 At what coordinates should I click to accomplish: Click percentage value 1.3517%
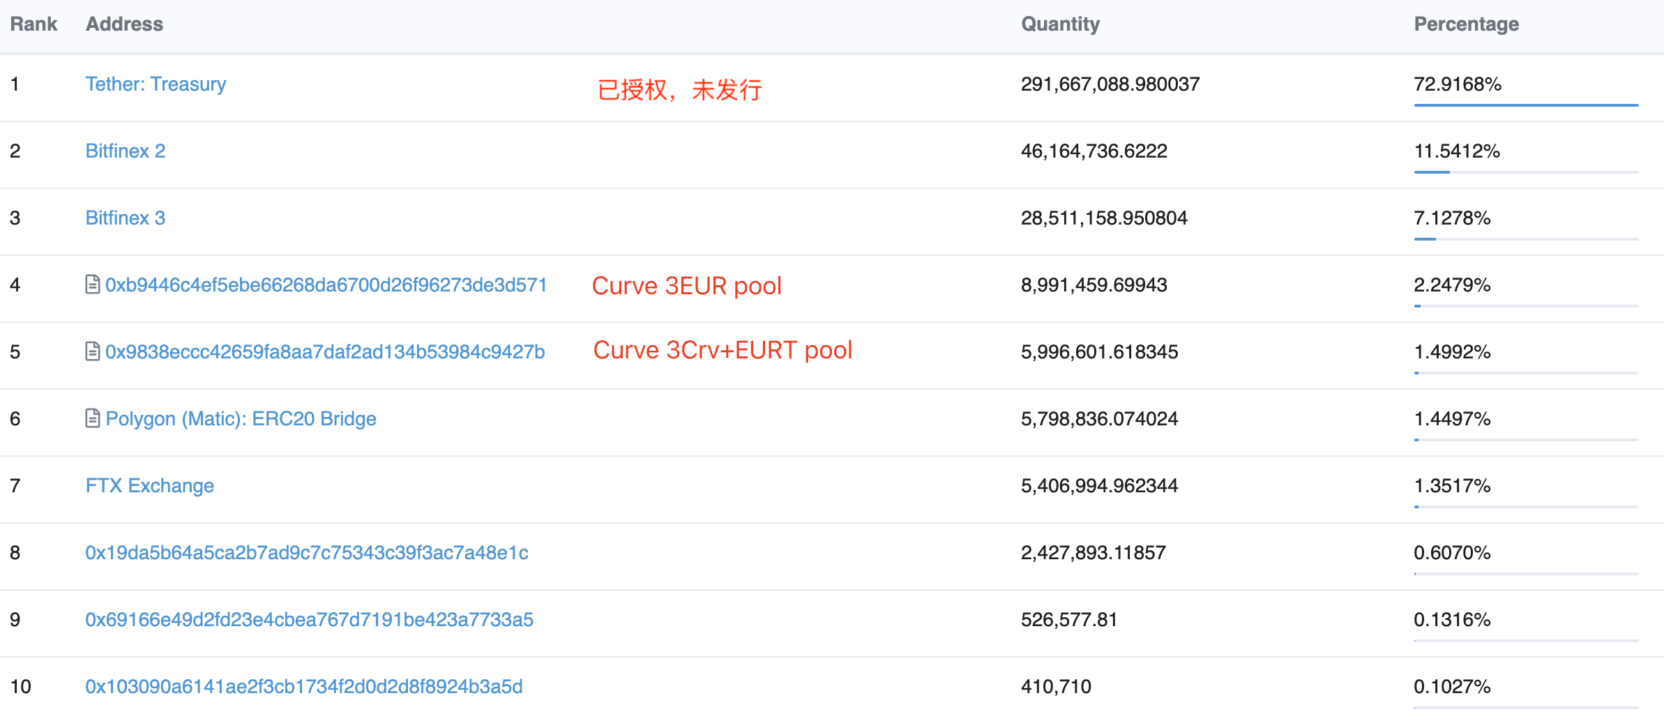[1452, 486]
